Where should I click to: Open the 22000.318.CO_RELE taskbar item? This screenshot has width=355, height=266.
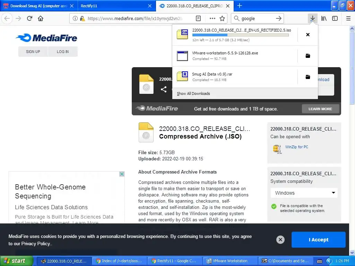pyautogui.click(x=64, y=261)
